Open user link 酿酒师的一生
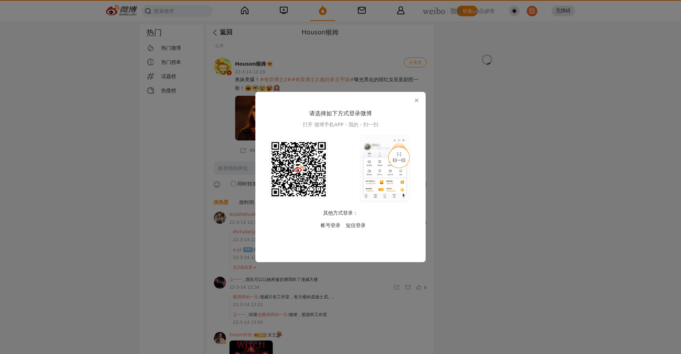Screen dimensions: 681x354 pyautogui.click(x=245, y=297)
